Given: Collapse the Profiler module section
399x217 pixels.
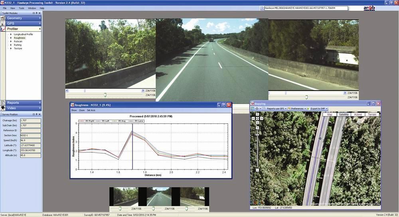Looking at the screenshot, I should (x=40, y=29).
